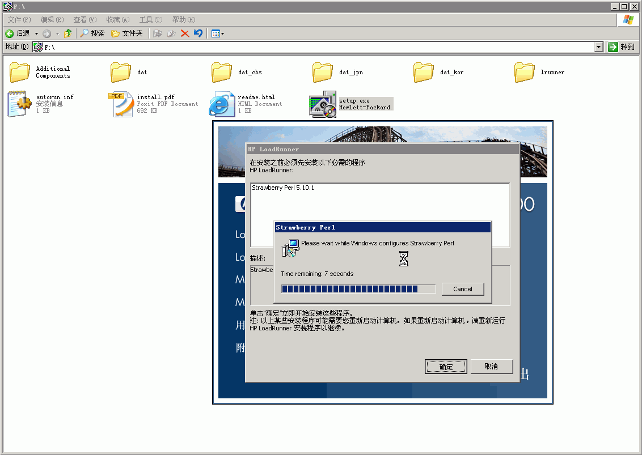The height and width of the screenshot is (455, 642).
Task: Click the 取消 (Cancel) button in HP LoadRunner dialog
Action: click(491, 367)
